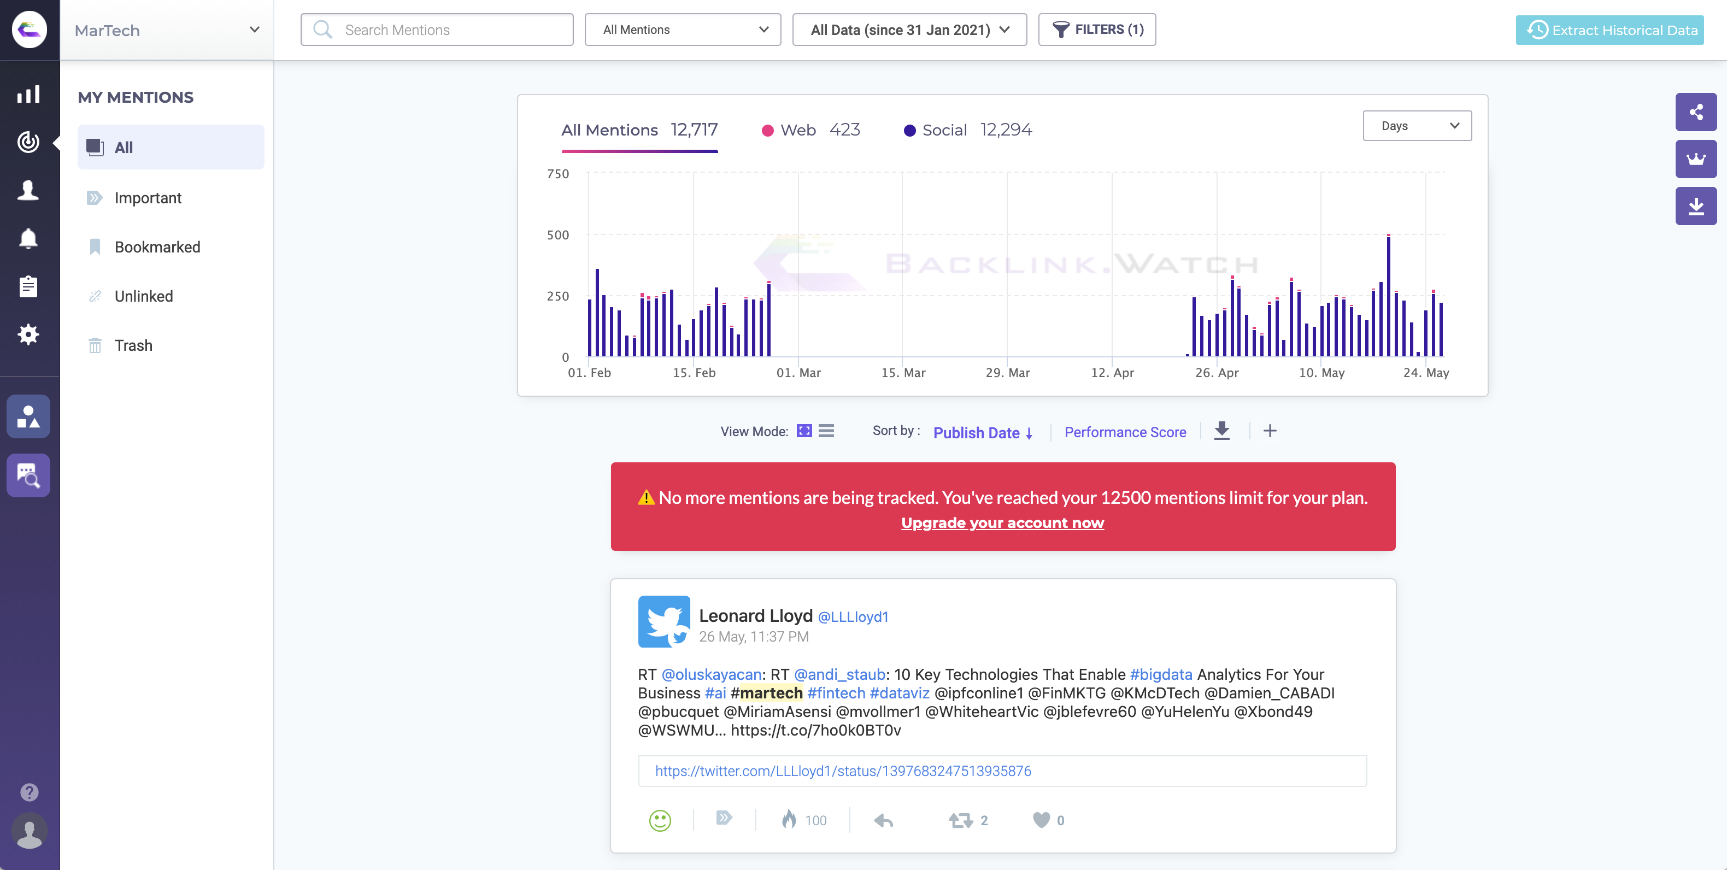Open the chat search icon in sidebar
Image resolution: width=1727 pixels, height=870 pixels.
(28, 475)
